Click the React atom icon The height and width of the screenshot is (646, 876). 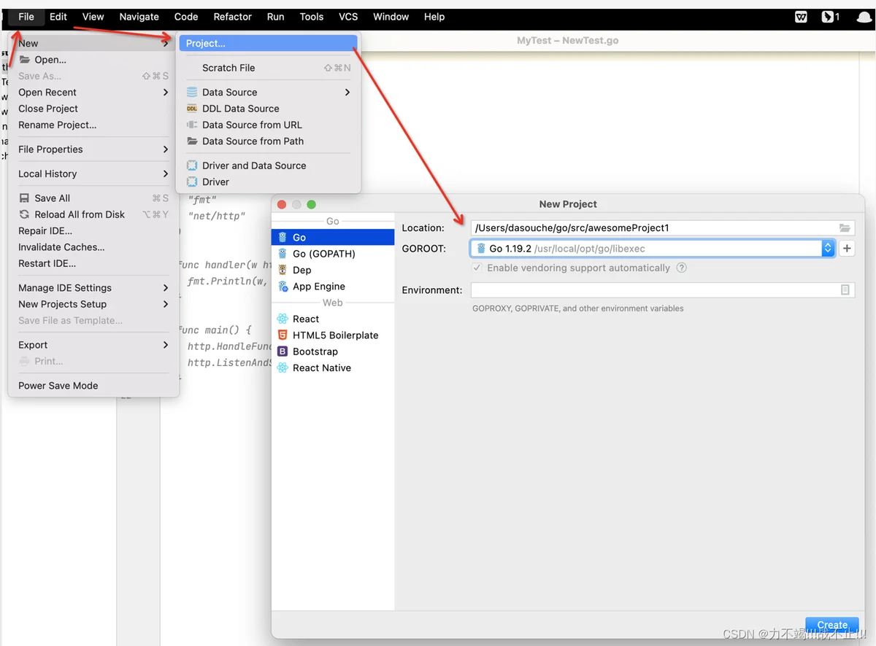(x=283, y=319)
